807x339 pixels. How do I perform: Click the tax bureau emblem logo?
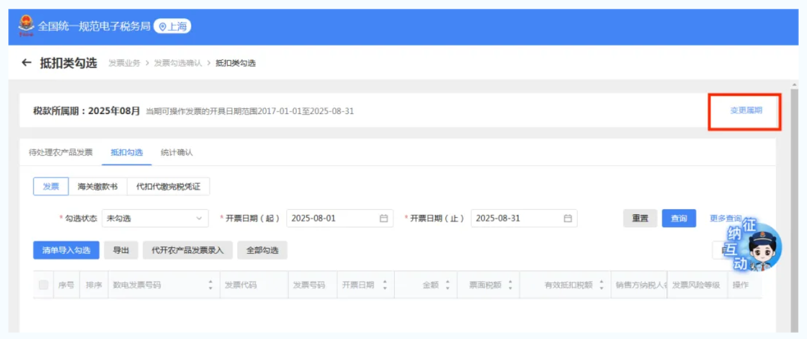pyautogui.click(x=26, y=26)
